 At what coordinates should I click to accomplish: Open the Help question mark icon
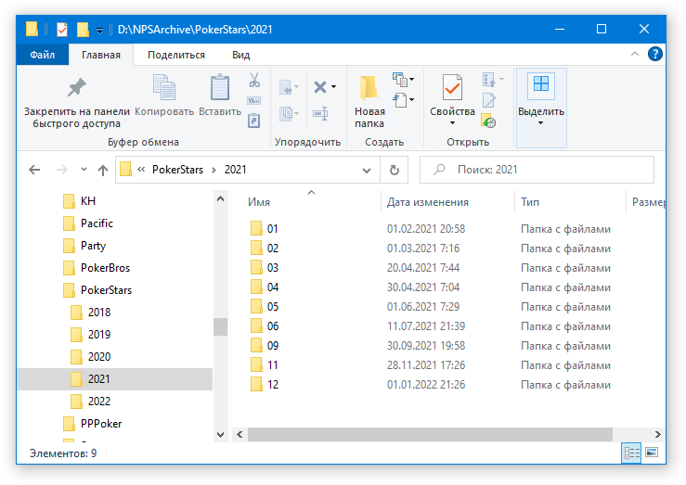point(655,54)
